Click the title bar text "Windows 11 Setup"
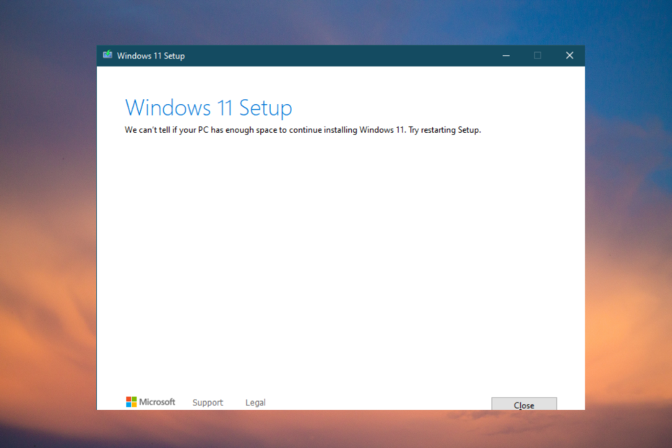Viewport: 672px width, 448px height. (151, 56)
